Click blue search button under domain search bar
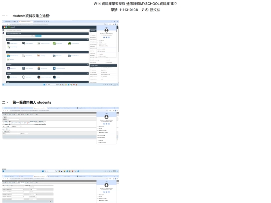The height and width of the screenshot is (203, 271). 38,36
